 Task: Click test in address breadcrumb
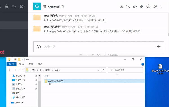pyautogui.click(x=56, y=70)
